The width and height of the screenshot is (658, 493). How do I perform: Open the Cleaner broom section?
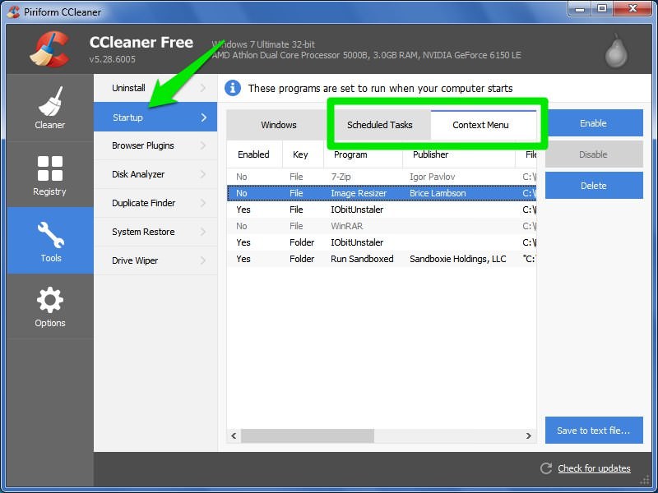click(49, 108)
